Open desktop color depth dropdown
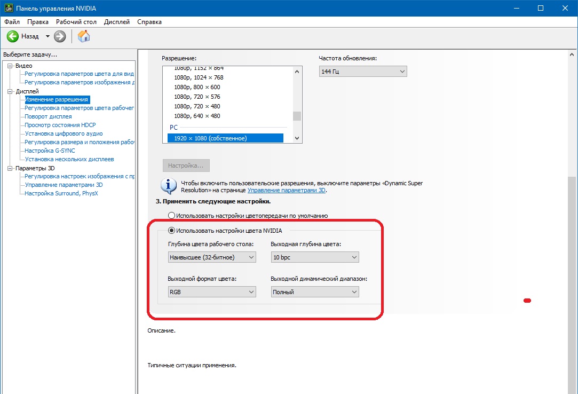 (x=212, y=257)
